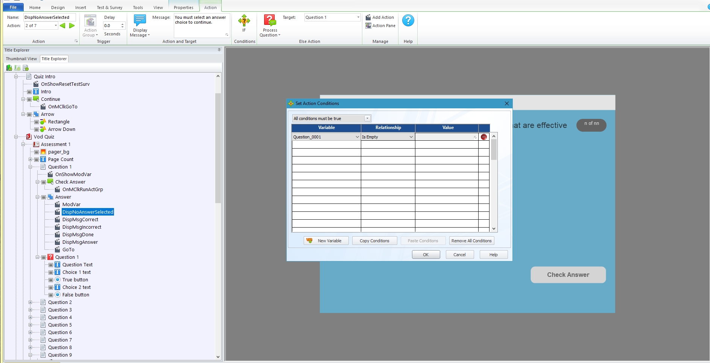Click the Check Answer button on the page

pos(568,275)
